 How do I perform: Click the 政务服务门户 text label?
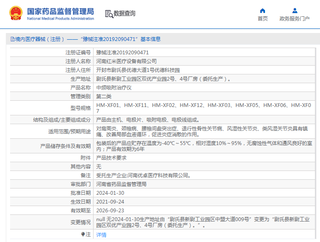pos(294,19)
